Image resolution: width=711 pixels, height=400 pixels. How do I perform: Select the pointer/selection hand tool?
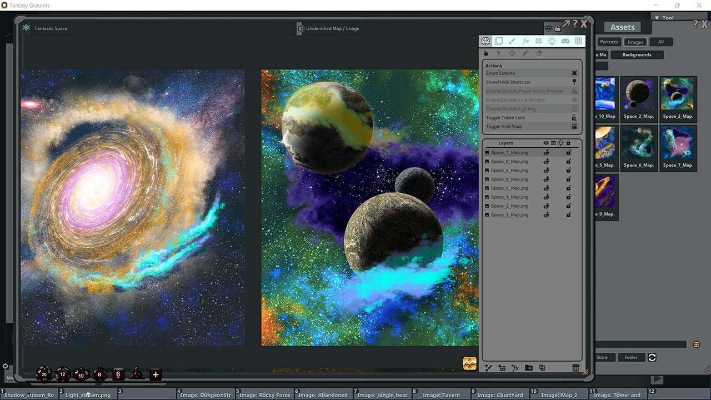click(x=485, y=53)
